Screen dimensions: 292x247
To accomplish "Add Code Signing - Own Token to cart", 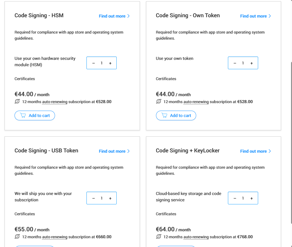I will coord(176,115).
